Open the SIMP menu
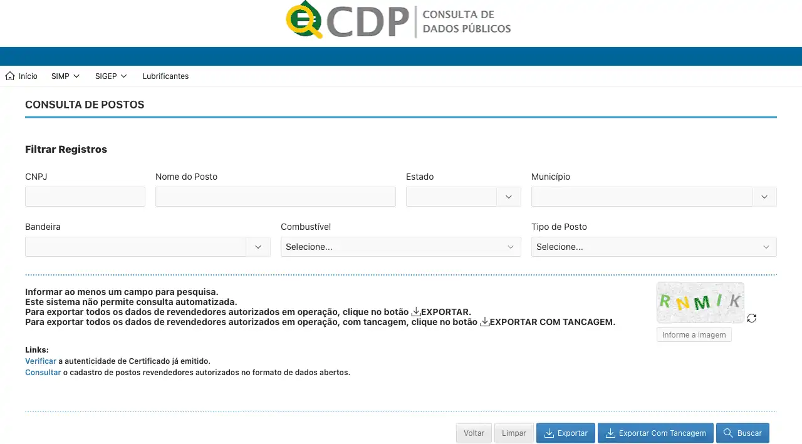 (65, 76)
